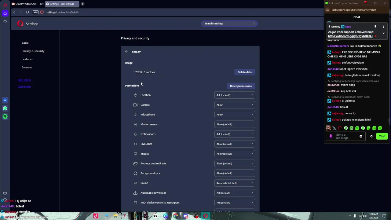Screen dimensions: 391x220
Task: Click the settings/content/siteDetails address bar
Action: coord(63,12)
